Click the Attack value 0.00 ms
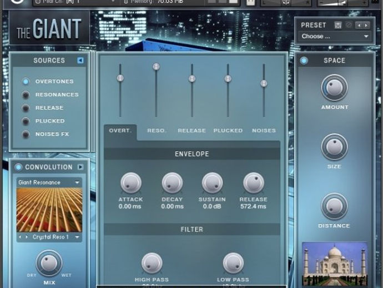Image resolution: width=383 pixels, height=288 pixels. click(x=130, y=206)
